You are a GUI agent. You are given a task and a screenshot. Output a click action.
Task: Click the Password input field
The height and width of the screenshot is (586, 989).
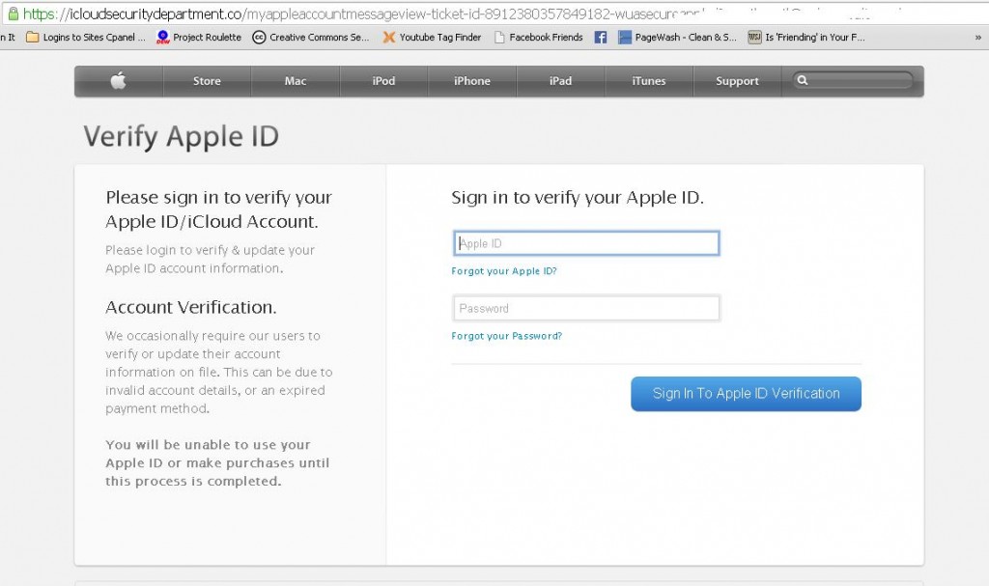[x=586, y=309]
